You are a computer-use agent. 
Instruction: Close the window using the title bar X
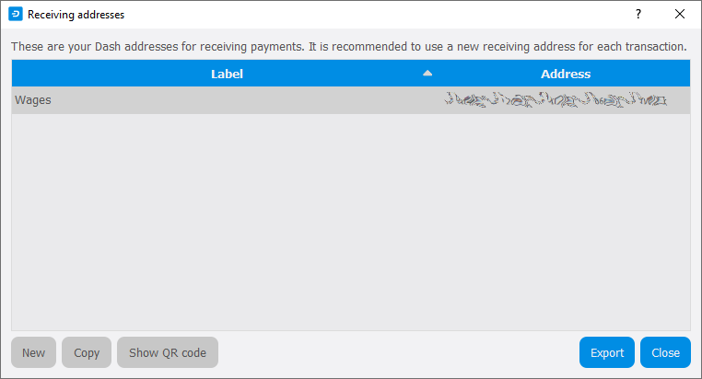pyautogui.click(x=680, y=15)
